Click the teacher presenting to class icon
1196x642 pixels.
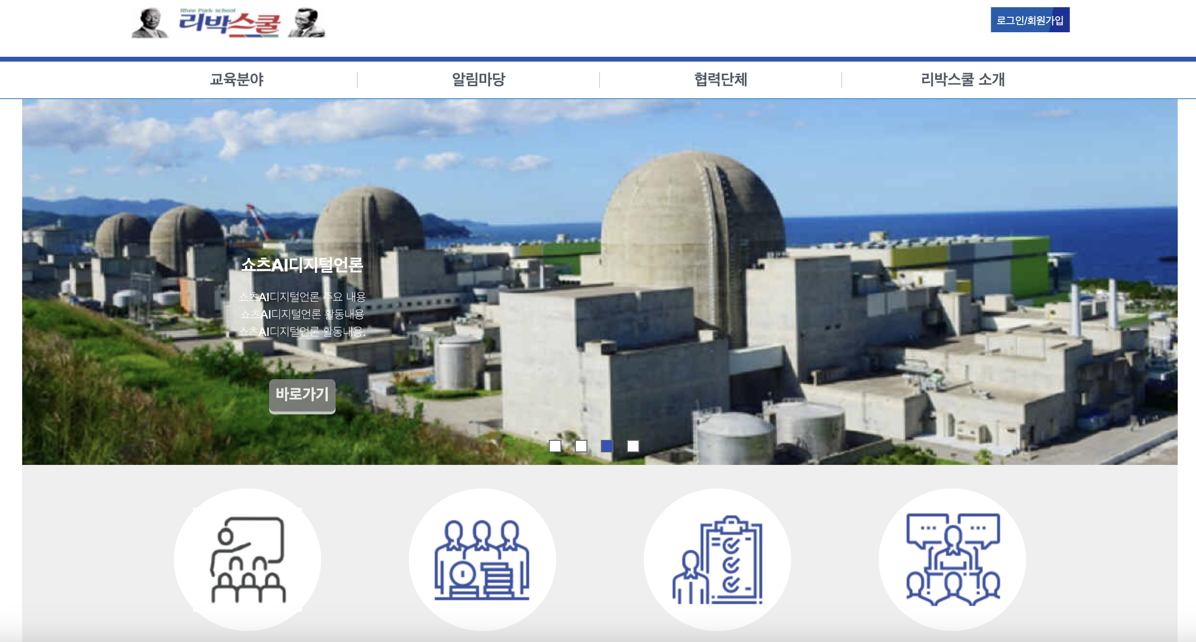(x=247, y=559)
